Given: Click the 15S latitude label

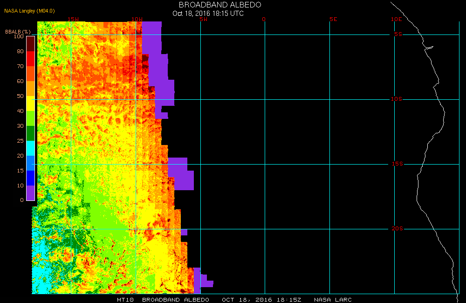Looking at the screenshot, I should (x=396, y=164).
